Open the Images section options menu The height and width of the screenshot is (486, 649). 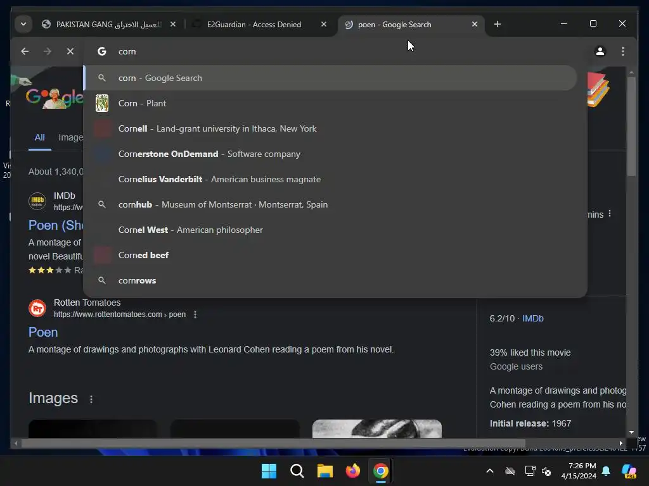coord(91,399)
